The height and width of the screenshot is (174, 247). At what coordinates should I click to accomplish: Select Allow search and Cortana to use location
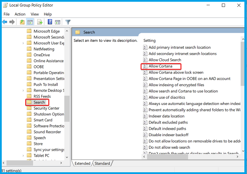pyautogui.click(x=183, y=91)
